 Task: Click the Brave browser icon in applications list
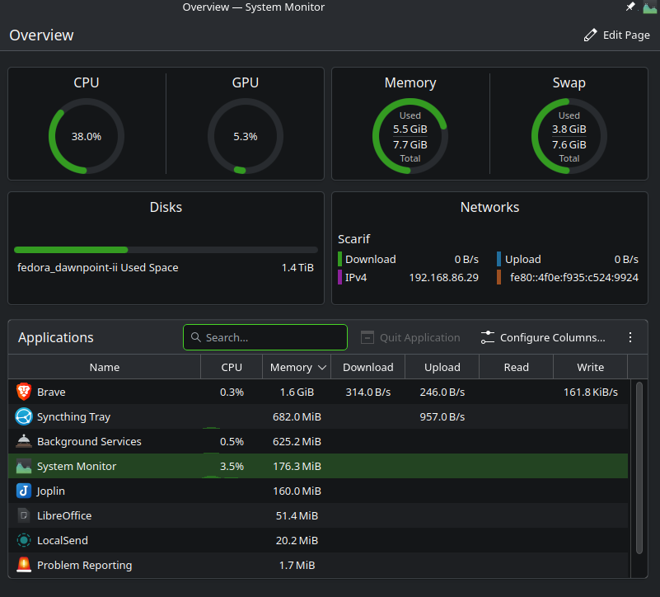click(24, 393)
